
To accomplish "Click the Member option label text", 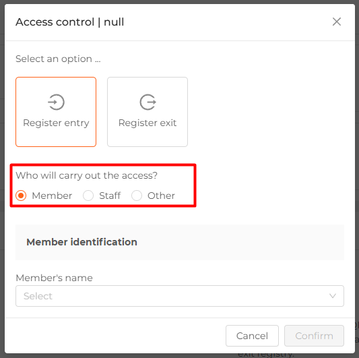I will (52, 196).
